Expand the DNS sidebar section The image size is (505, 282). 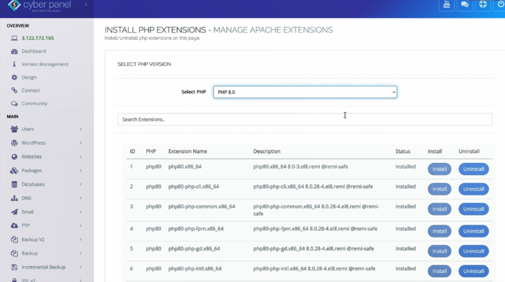[46, 198]
